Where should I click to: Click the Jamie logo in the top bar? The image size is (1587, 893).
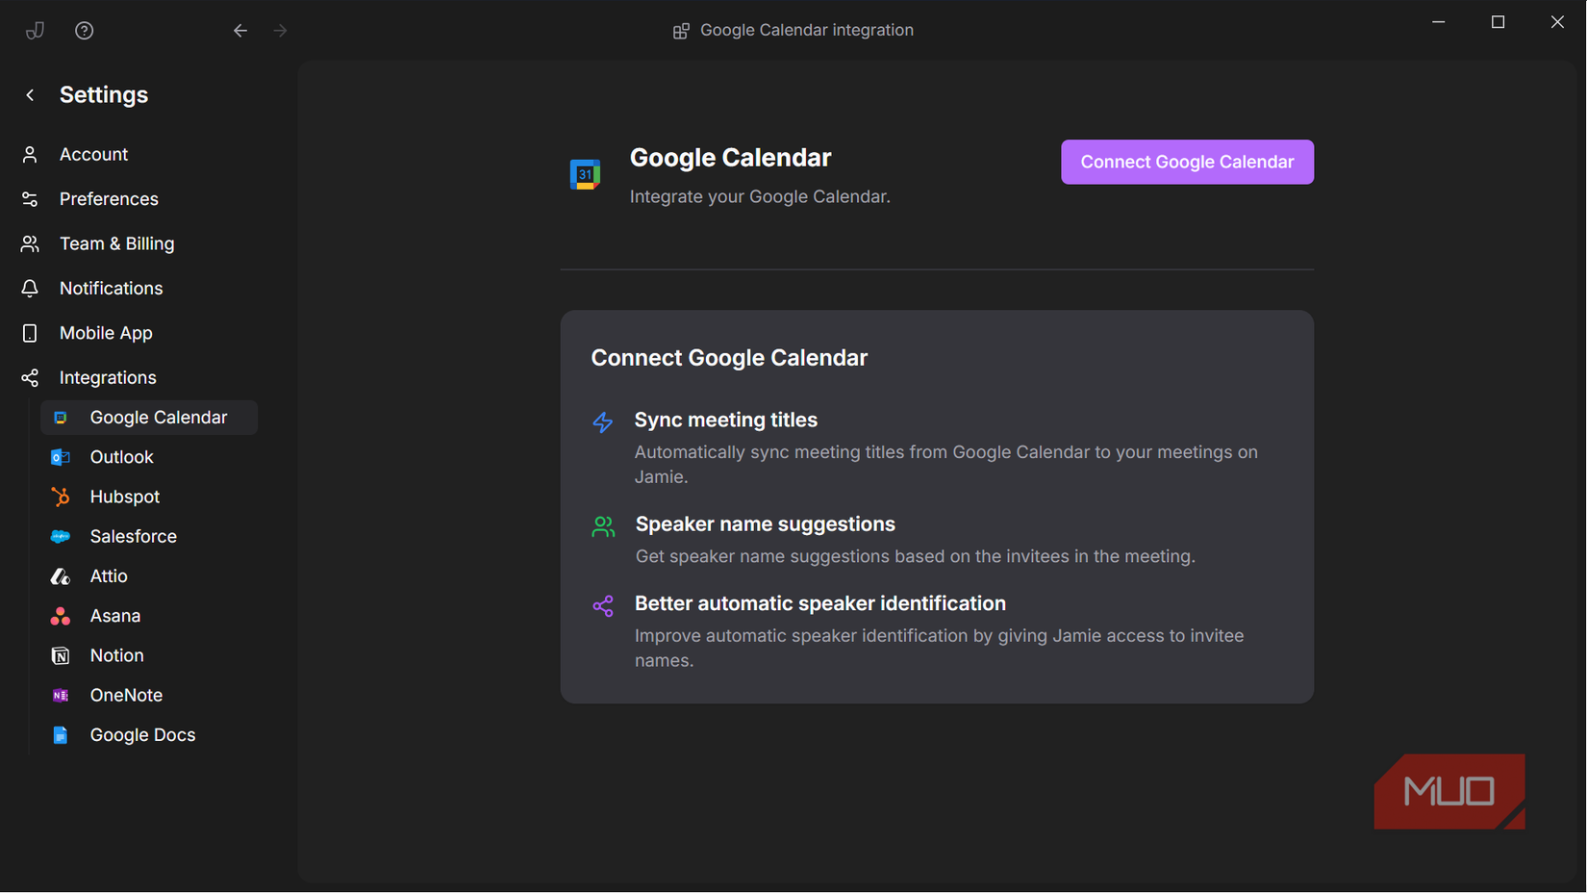(35, 30)
